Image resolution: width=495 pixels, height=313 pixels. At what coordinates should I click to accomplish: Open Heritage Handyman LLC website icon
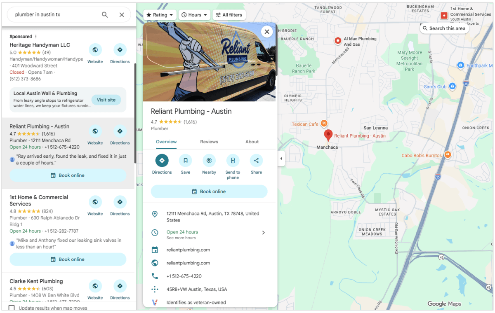tap(95, 50)
